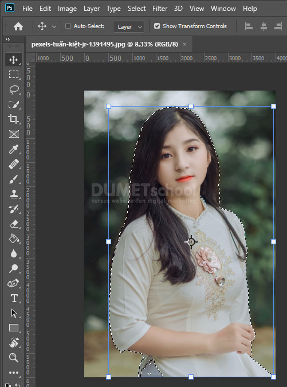Select the Paint Bucket tool
287x387 pixels.
coord(14,239)
